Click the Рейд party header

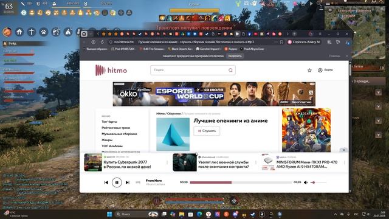[x=25, y=44]
